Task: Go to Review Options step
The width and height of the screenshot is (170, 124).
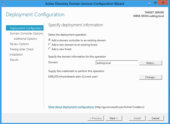Action: tap(19, 44)
